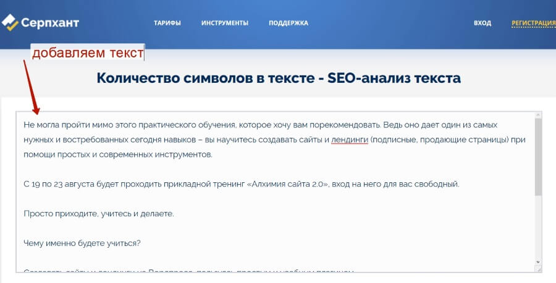Click the phrase подписные, продающие страницы
Image resolution: width=556 pixels, height=283 pixels.
tap(440, 140)
